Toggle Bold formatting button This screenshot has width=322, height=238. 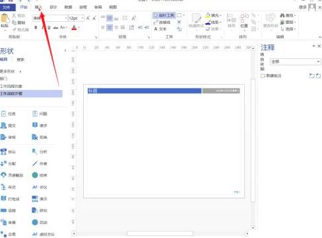click(36, 28)
